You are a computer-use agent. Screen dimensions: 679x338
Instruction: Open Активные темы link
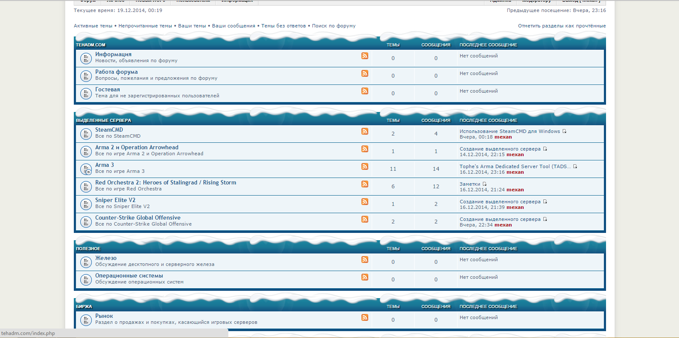[x=93, y=26]
